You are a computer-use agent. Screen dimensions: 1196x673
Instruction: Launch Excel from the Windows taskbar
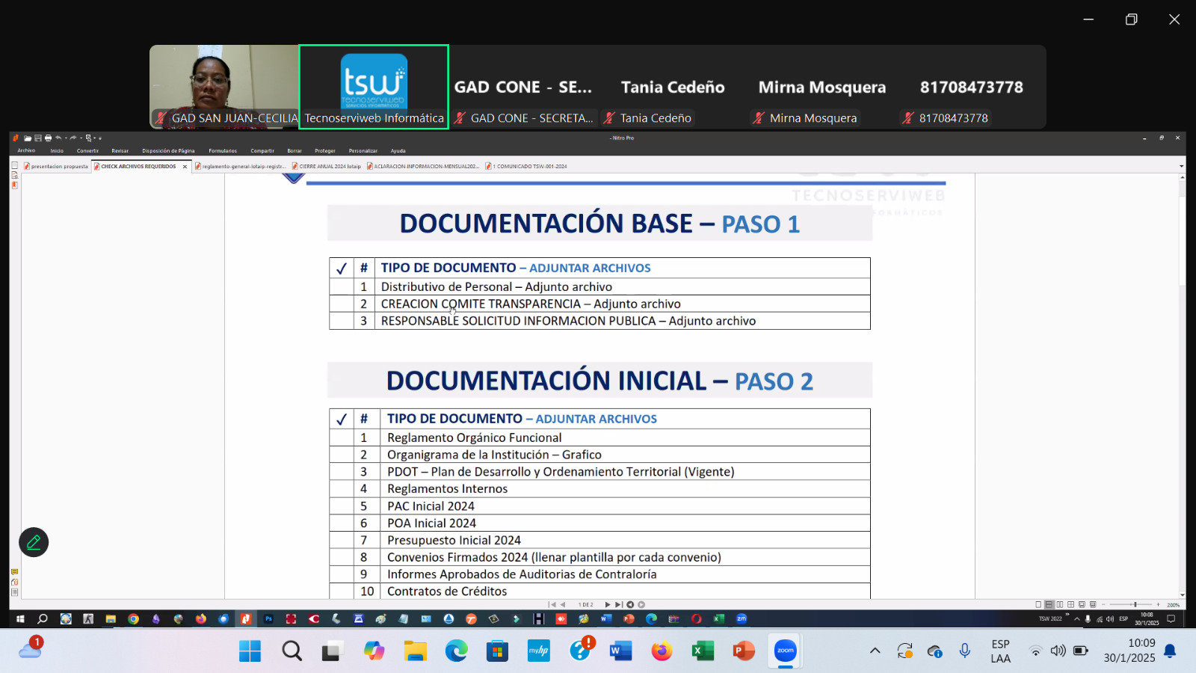click(x=702, y=651)
